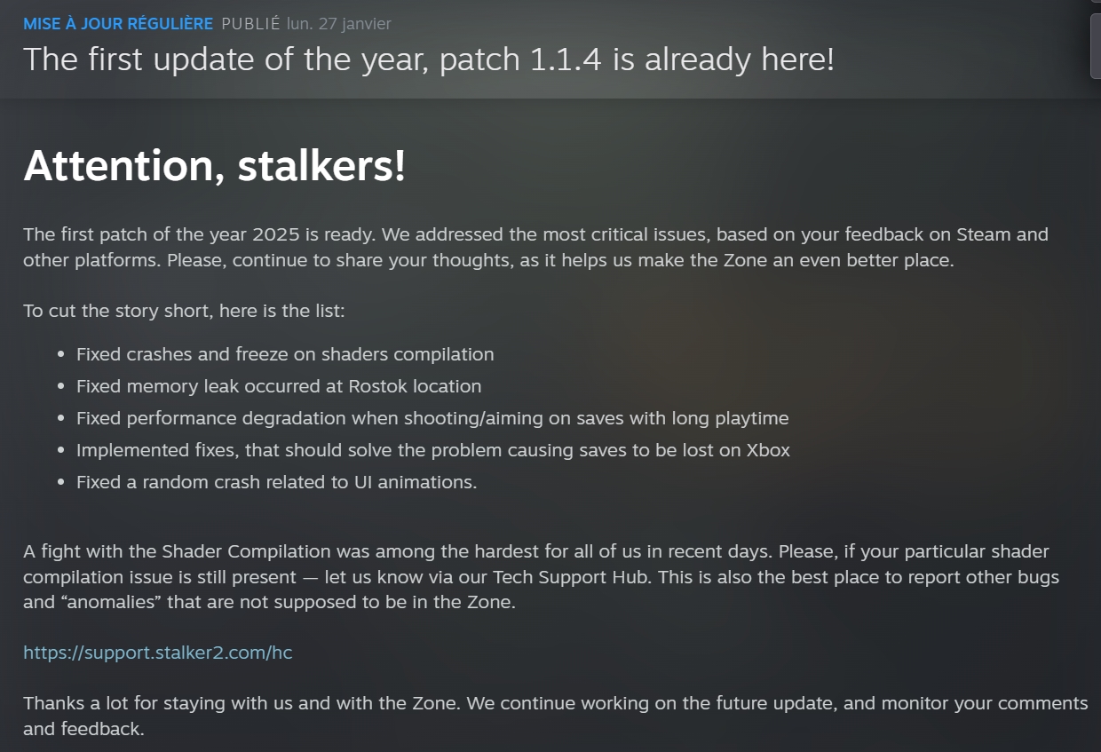Open the support.stalker2.com/hc link
This screenshot has width=1101, height=752.
[x=157, y=653]
